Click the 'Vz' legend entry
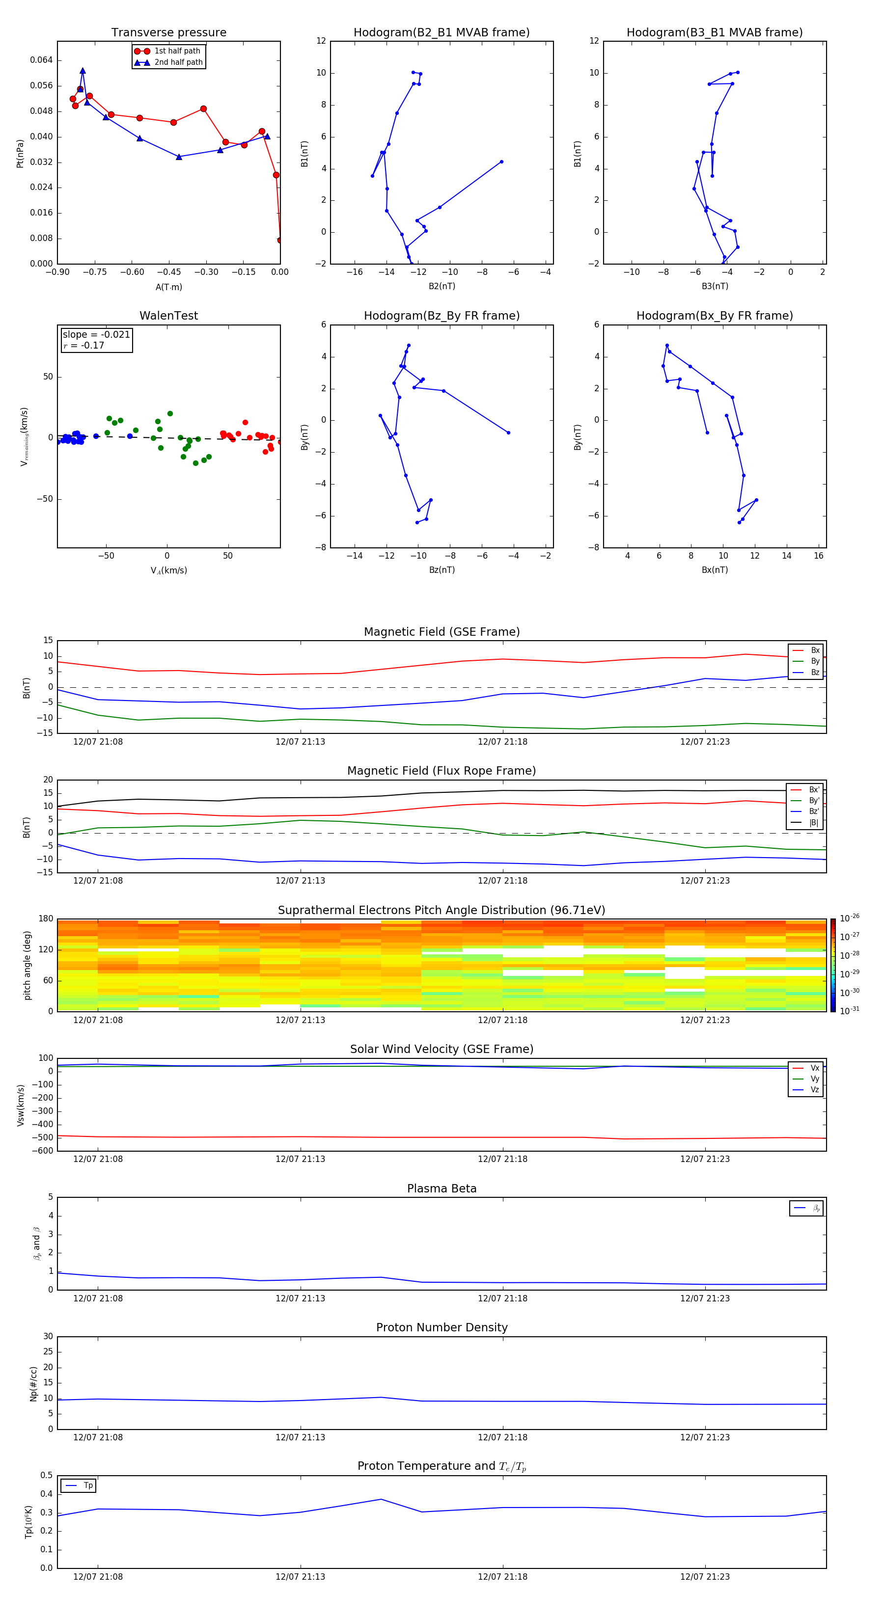Screen dimensions: 884x1620 tap(806, 1089)
